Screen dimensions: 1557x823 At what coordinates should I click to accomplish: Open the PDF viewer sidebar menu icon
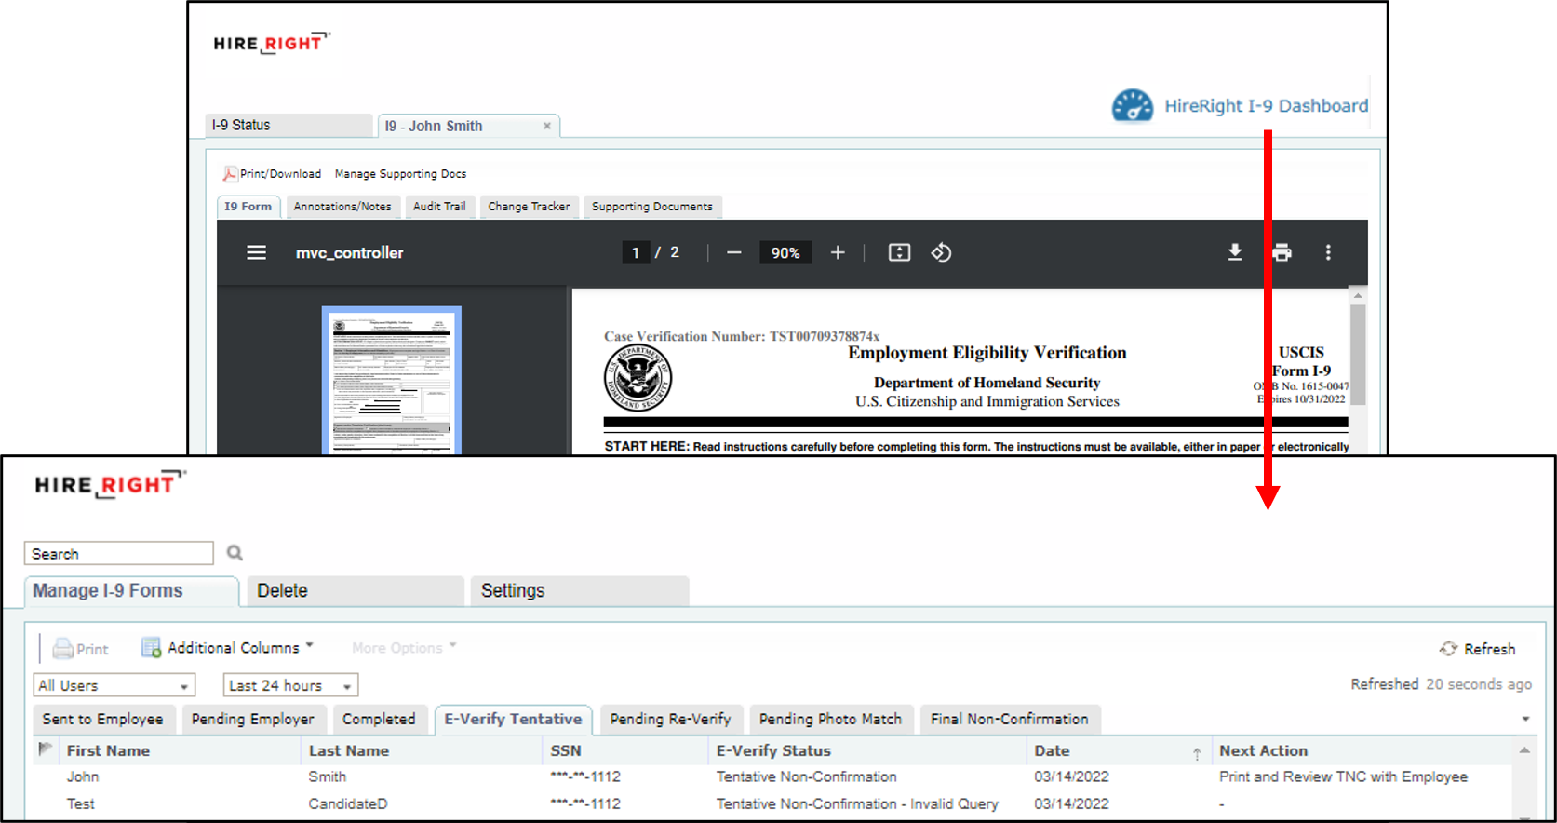coord(256,252)
